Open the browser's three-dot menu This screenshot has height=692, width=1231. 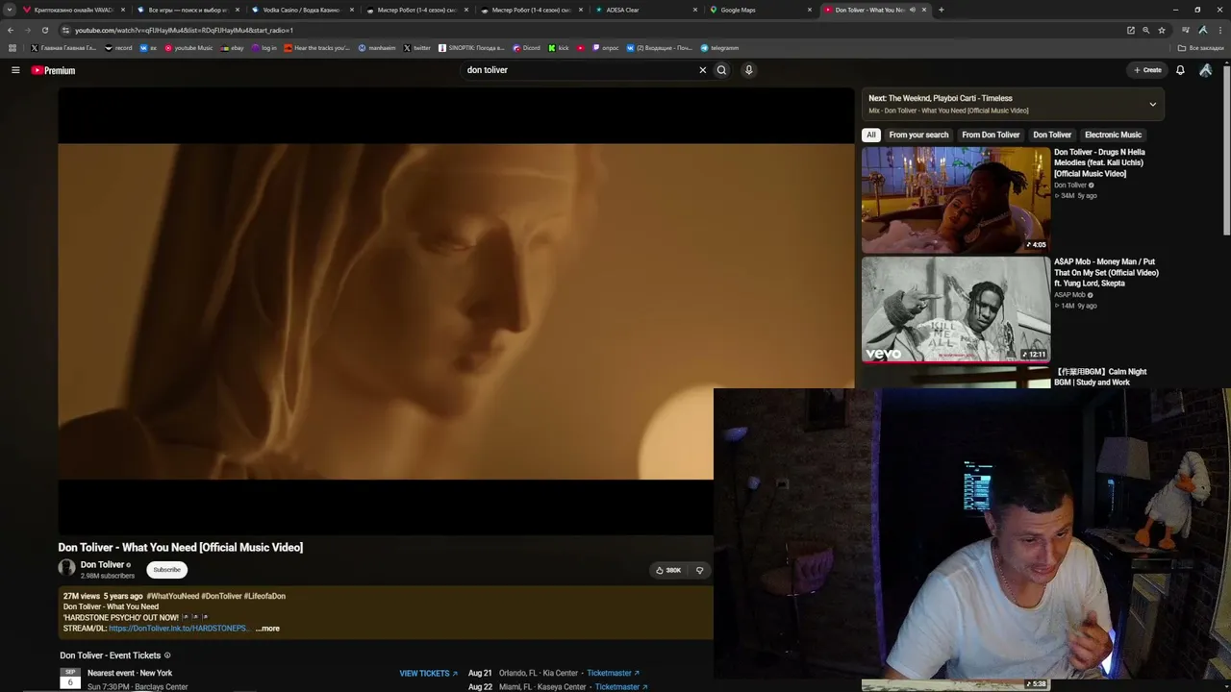(x=1218, y=30)
